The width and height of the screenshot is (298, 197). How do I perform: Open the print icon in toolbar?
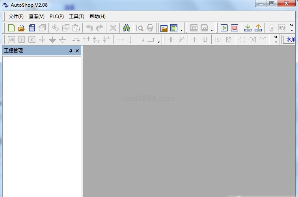click(150, 28)
